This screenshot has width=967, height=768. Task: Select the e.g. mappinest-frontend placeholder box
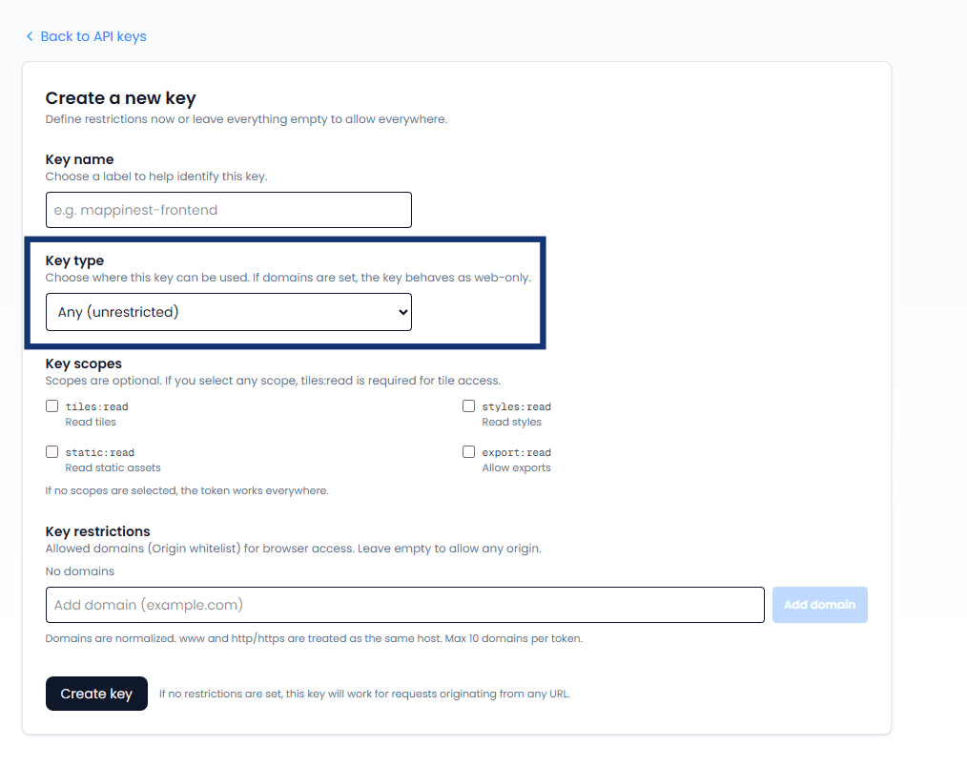click(229, 210)
